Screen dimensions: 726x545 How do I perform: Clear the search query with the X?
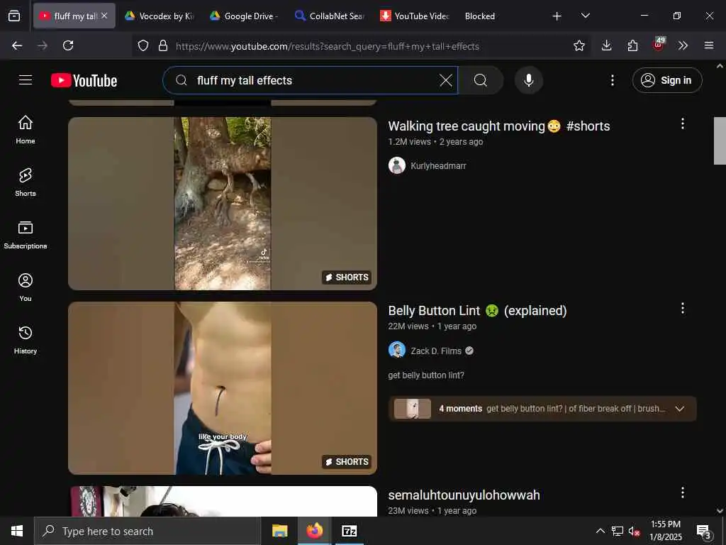coord(445,80)
